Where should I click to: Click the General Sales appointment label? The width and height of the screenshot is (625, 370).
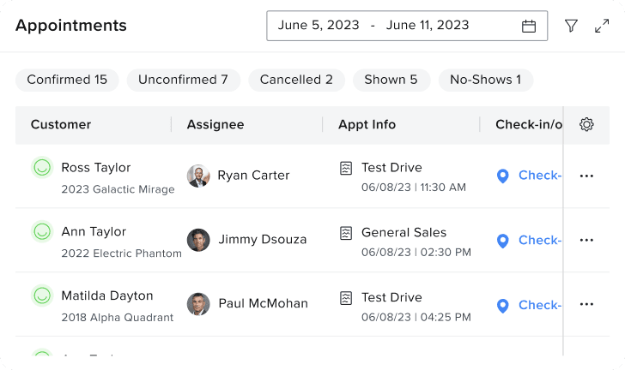tap(404, 233)
